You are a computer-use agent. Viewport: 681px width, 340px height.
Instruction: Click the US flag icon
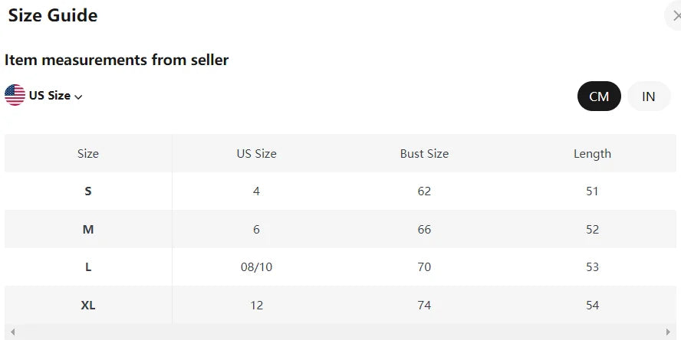tap(15, 96)
